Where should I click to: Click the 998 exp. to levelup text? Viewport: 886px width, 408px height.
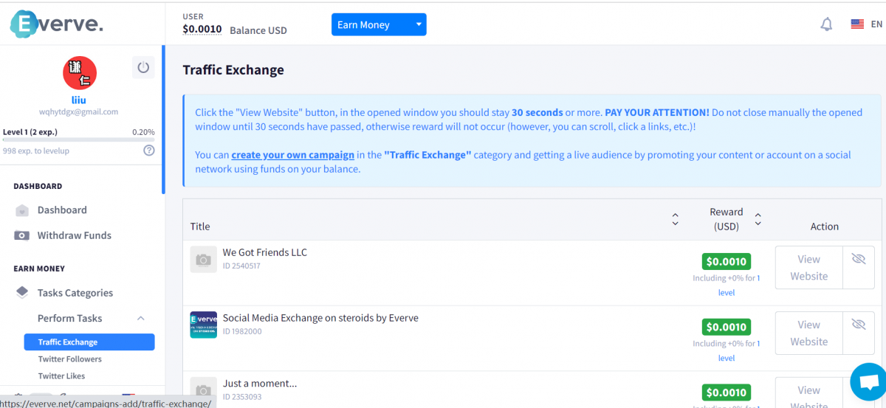coord(36,151)
